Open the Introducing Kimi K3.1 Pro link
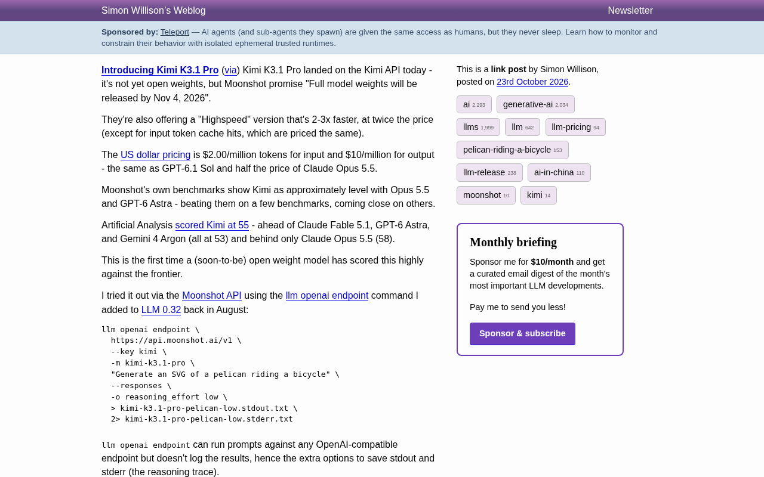764x477 pixels. pyautogui.click(x=160, y=70)
